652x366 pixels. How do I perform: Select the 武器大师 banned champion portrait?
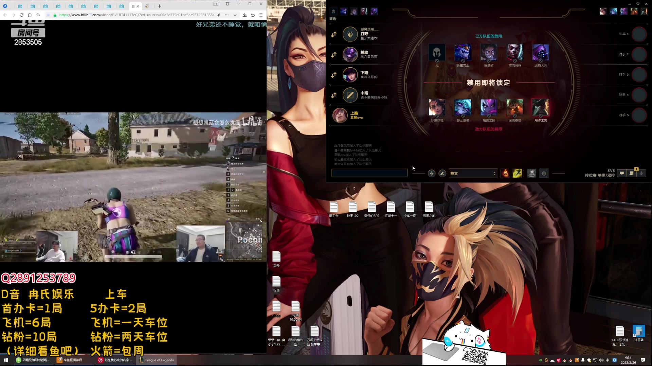(x=541, y=53)
